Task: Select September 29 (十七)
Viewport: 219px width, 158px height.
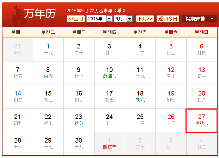Action: click(x=48, y=143)
